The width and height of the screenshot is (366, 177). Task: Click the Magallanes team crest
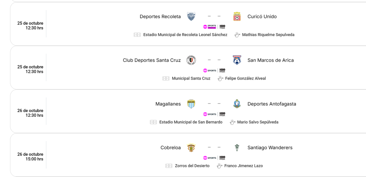191,104
